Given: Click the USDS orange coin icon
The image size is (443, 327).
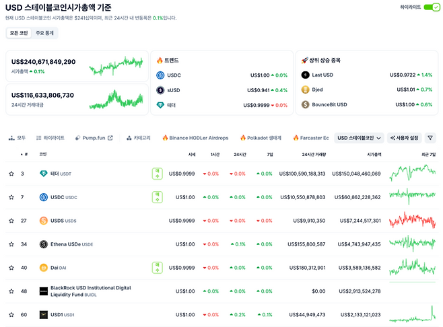Looking at the screenshot, I should coord(44,221).
